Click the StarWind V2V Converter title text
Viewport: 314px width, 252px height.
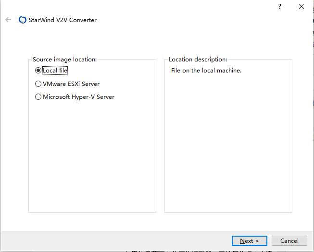click(63, 20)
